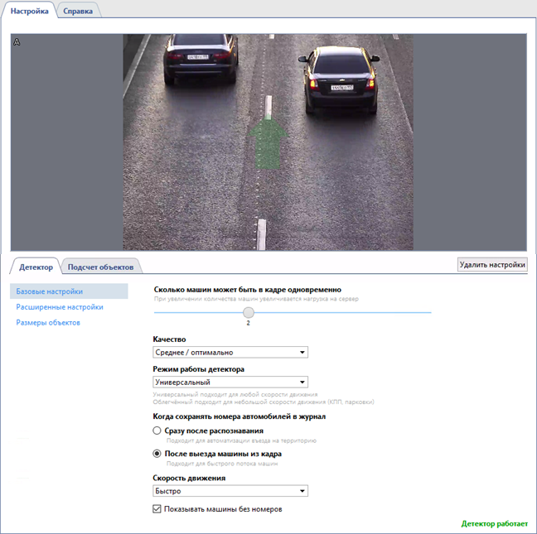Click the Детектор работает status text

(493, 525)
